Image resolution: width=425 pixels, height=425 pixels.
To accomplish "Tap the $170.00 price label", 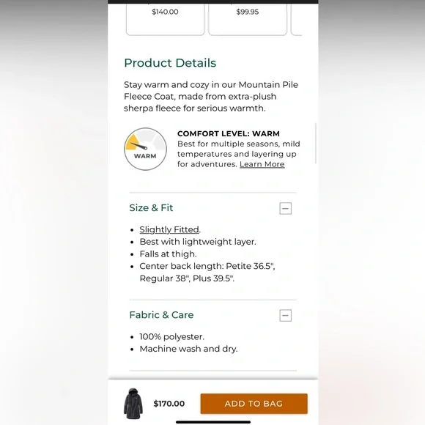I will pos(169,404).
